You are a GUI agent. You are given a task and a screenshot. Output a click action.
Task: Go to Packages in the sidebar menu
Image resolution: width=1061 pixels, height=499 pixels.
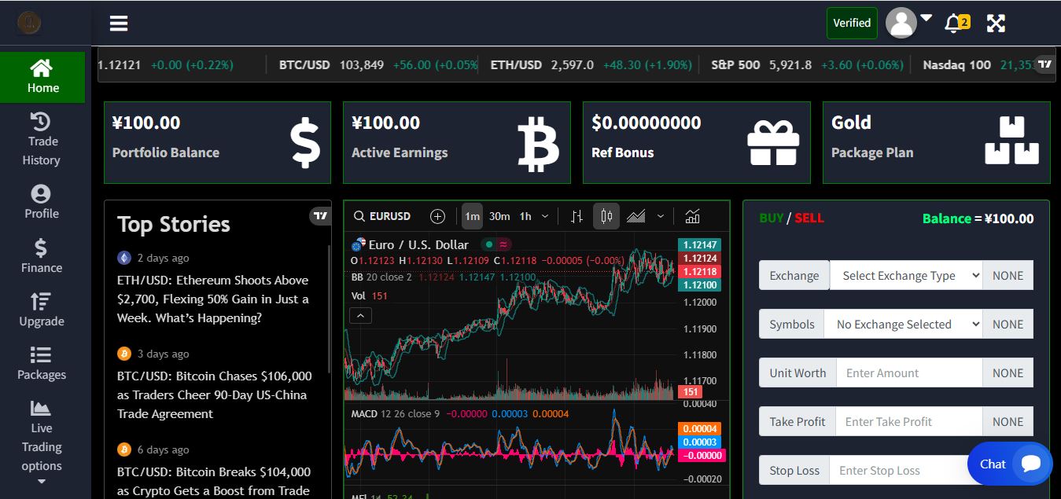(41, 363)
